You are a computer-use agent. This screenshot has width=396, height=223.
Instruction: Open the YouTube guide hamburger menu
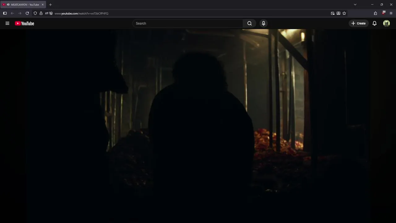click(7, 23)
